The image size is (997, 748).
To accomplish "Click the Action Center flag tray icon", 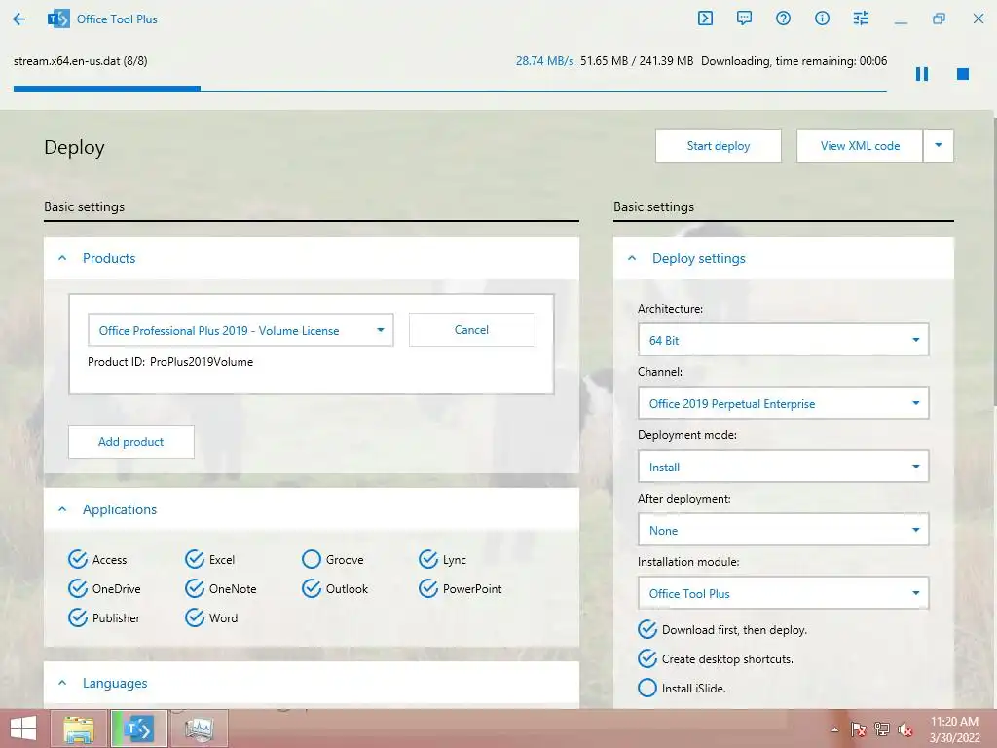I will (859, 729).
